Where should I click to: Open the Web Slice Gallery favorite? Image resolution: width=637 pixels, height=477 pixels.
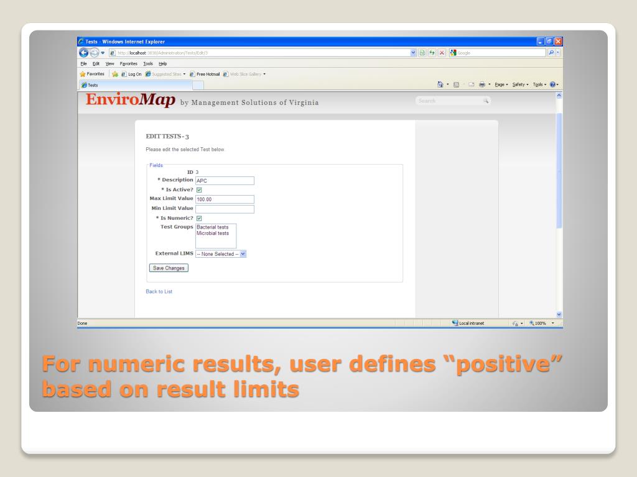(x=244, y=75)
